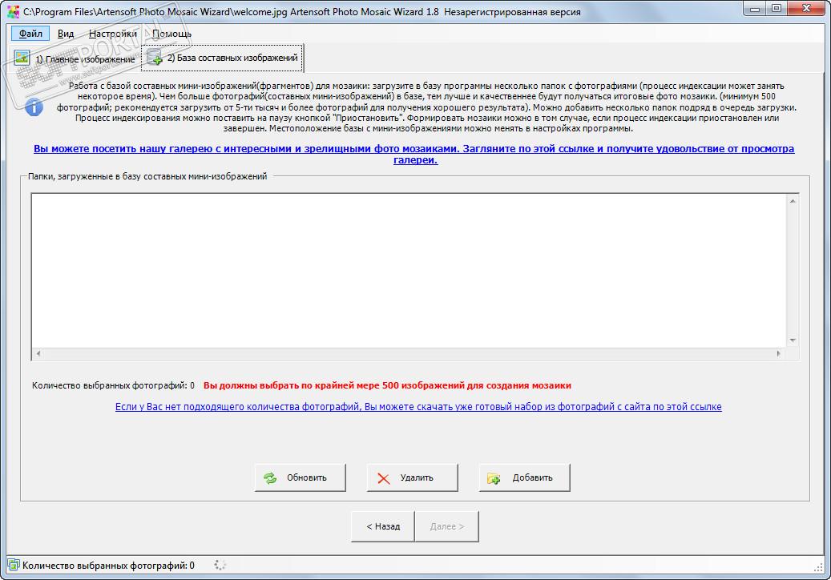Open the Настройки menu
The height and width of the screenshot is (580, 831).
pyautogui.click(x=113, y=34)
